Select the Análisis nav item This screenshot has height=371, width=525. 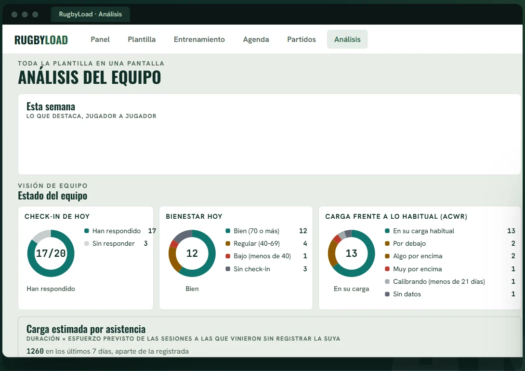[347, 39]
